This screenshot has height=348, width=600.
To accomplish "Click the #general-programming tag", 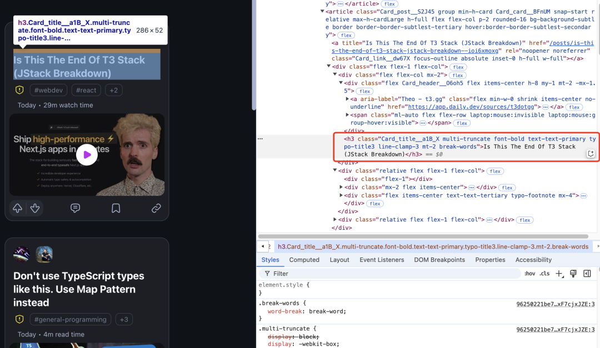I will click(x=70, y=319).
